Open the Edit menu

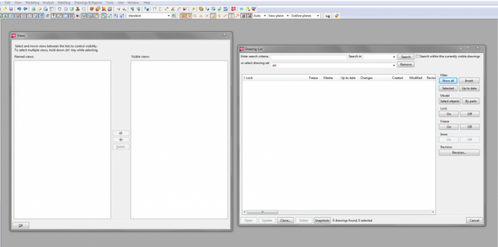[x=8, y=3]
